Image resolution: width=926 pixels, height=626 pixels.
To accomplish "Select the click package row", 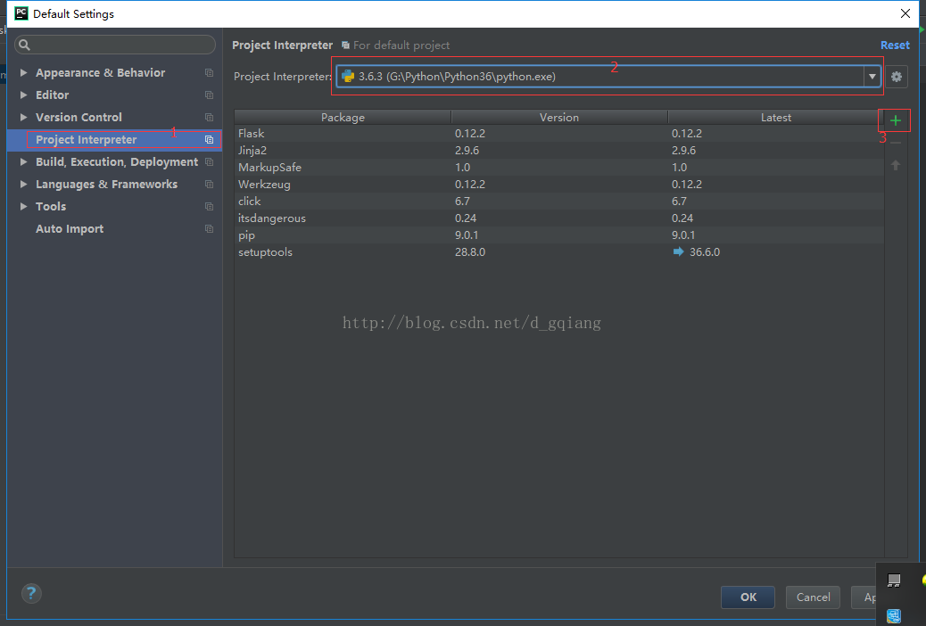I will tap(559, 202).
